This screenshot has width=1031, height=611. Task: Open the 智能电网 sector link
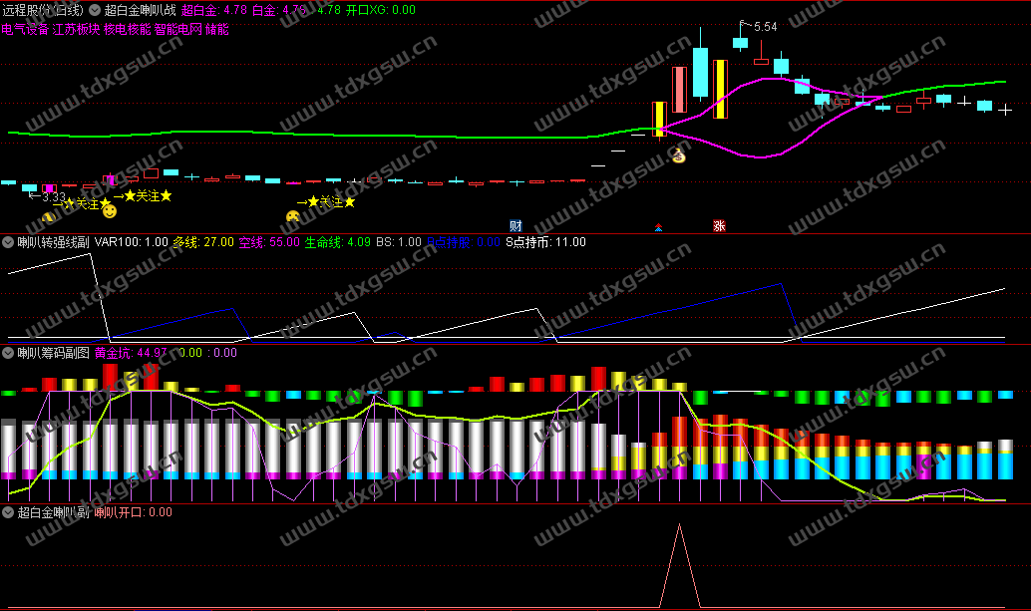(x=178, y=29)
